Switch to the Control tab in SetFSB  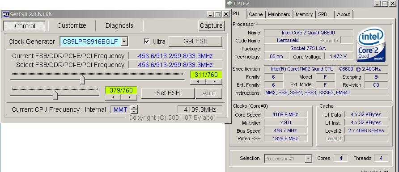[25, 25]
